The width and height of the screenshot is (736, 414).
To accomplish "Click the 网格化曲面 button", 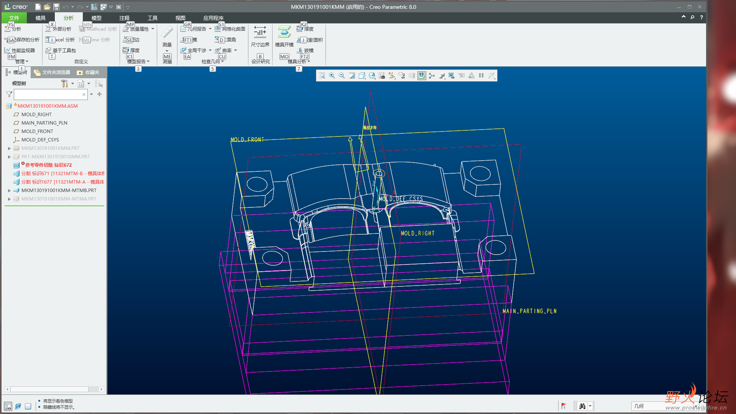I will pos(230,29).
